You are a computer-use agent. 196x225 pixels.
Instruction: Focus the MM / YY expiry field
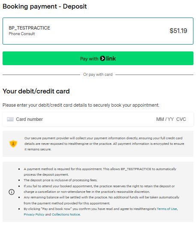(165, 119)
